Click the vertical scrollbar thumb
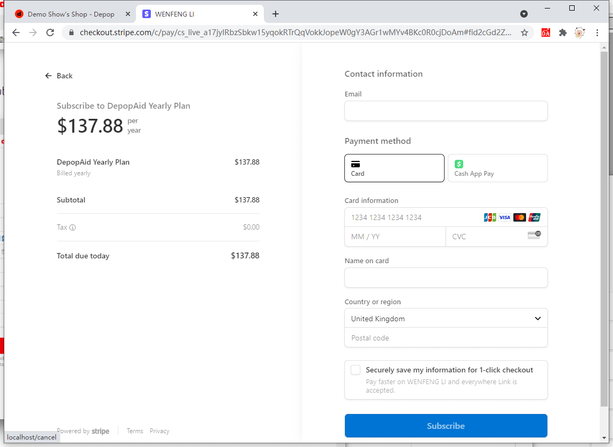613x447 pixels. coord(604,229)
